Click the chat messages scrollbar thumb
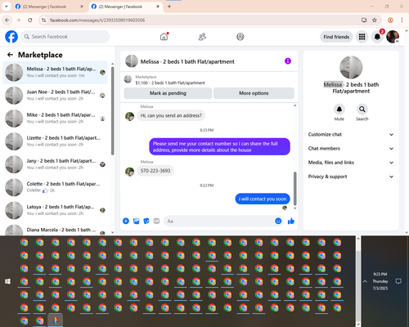This screenshot has width=409, height=327. point(294,189)
